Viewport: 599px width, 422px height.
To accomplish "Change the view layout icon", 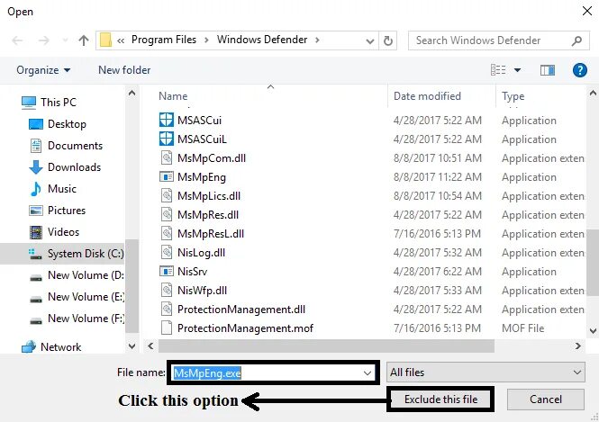I will (x=498, y=70).
